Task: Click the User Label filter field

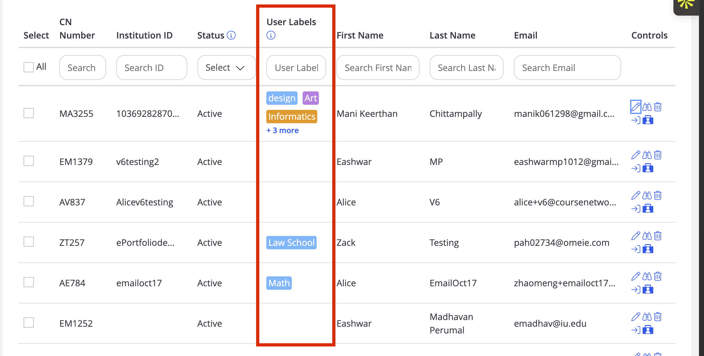Action: 296,68
